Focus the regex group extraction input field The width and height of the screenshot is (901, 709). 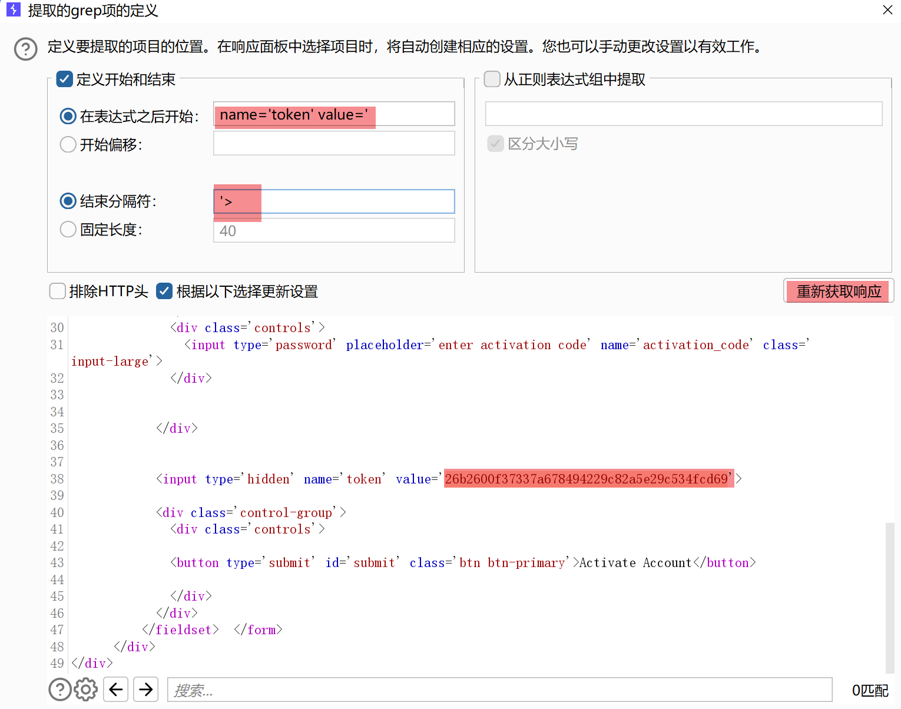[x=684, y=114]
